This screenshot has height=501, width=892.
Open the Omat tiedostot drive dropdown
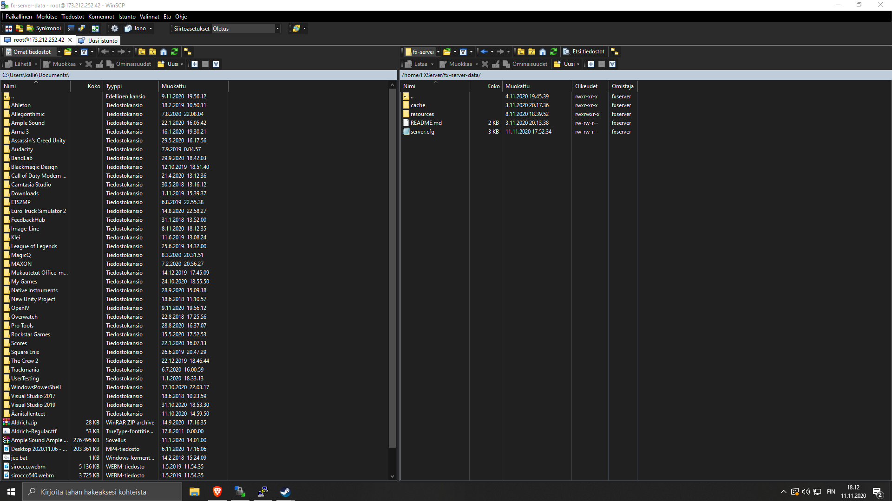click(59, 51)
